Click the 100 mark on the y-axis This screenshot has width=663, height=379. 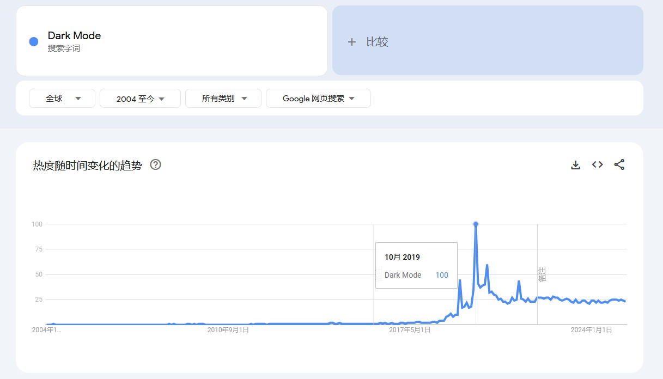39,224
